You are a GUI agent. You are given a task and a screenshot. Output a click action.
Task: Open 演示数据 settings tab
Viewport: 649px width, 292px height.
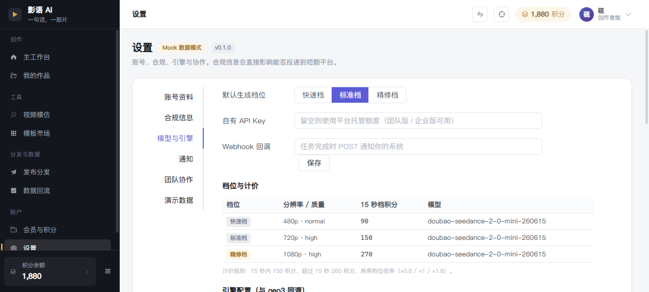point(179,200)
